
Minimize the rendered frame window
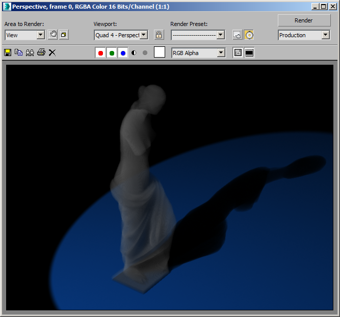point(315,7)
